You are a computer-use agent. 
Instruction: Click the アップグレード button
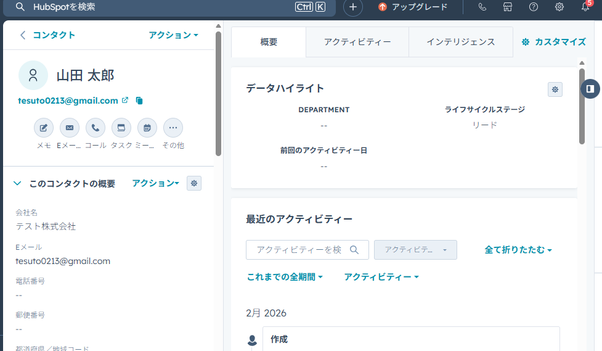point(413,7)
